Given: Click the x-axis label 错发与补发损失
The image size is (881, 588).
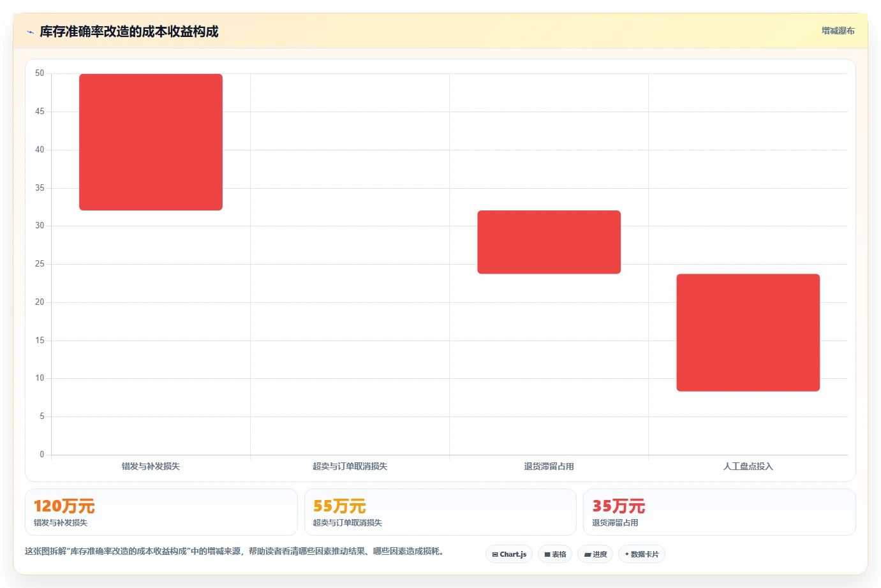Looking at the screenshot, I should [151, 466].
